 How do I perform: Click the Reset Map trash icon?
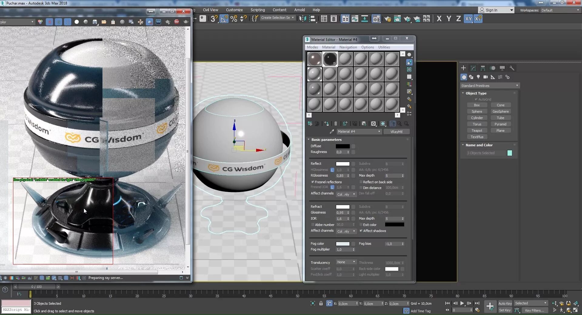pyautogui.click(x=336, y=124)
